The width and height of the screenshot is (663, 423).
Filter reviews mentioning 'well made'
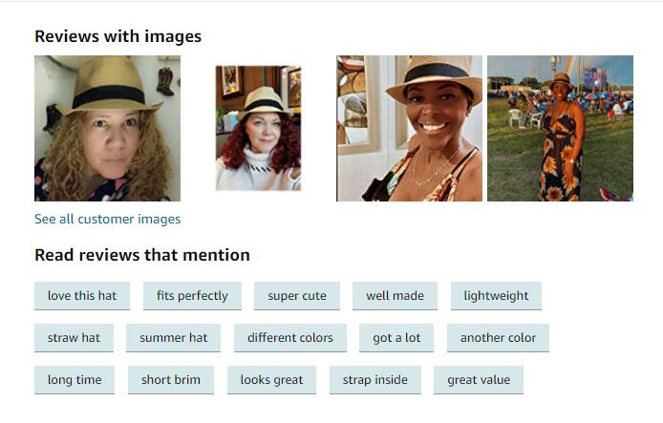coord(395,296)
